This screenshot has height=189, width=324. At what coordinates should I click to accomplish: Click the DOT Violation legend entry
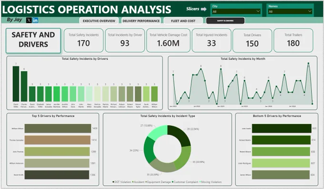pyautogui.click(x=121, y=182)
